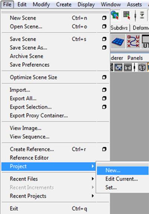Click the Optimize Scene Size option box
The width and height of the screenshot is (149, 214).
(x=104, y=77)
